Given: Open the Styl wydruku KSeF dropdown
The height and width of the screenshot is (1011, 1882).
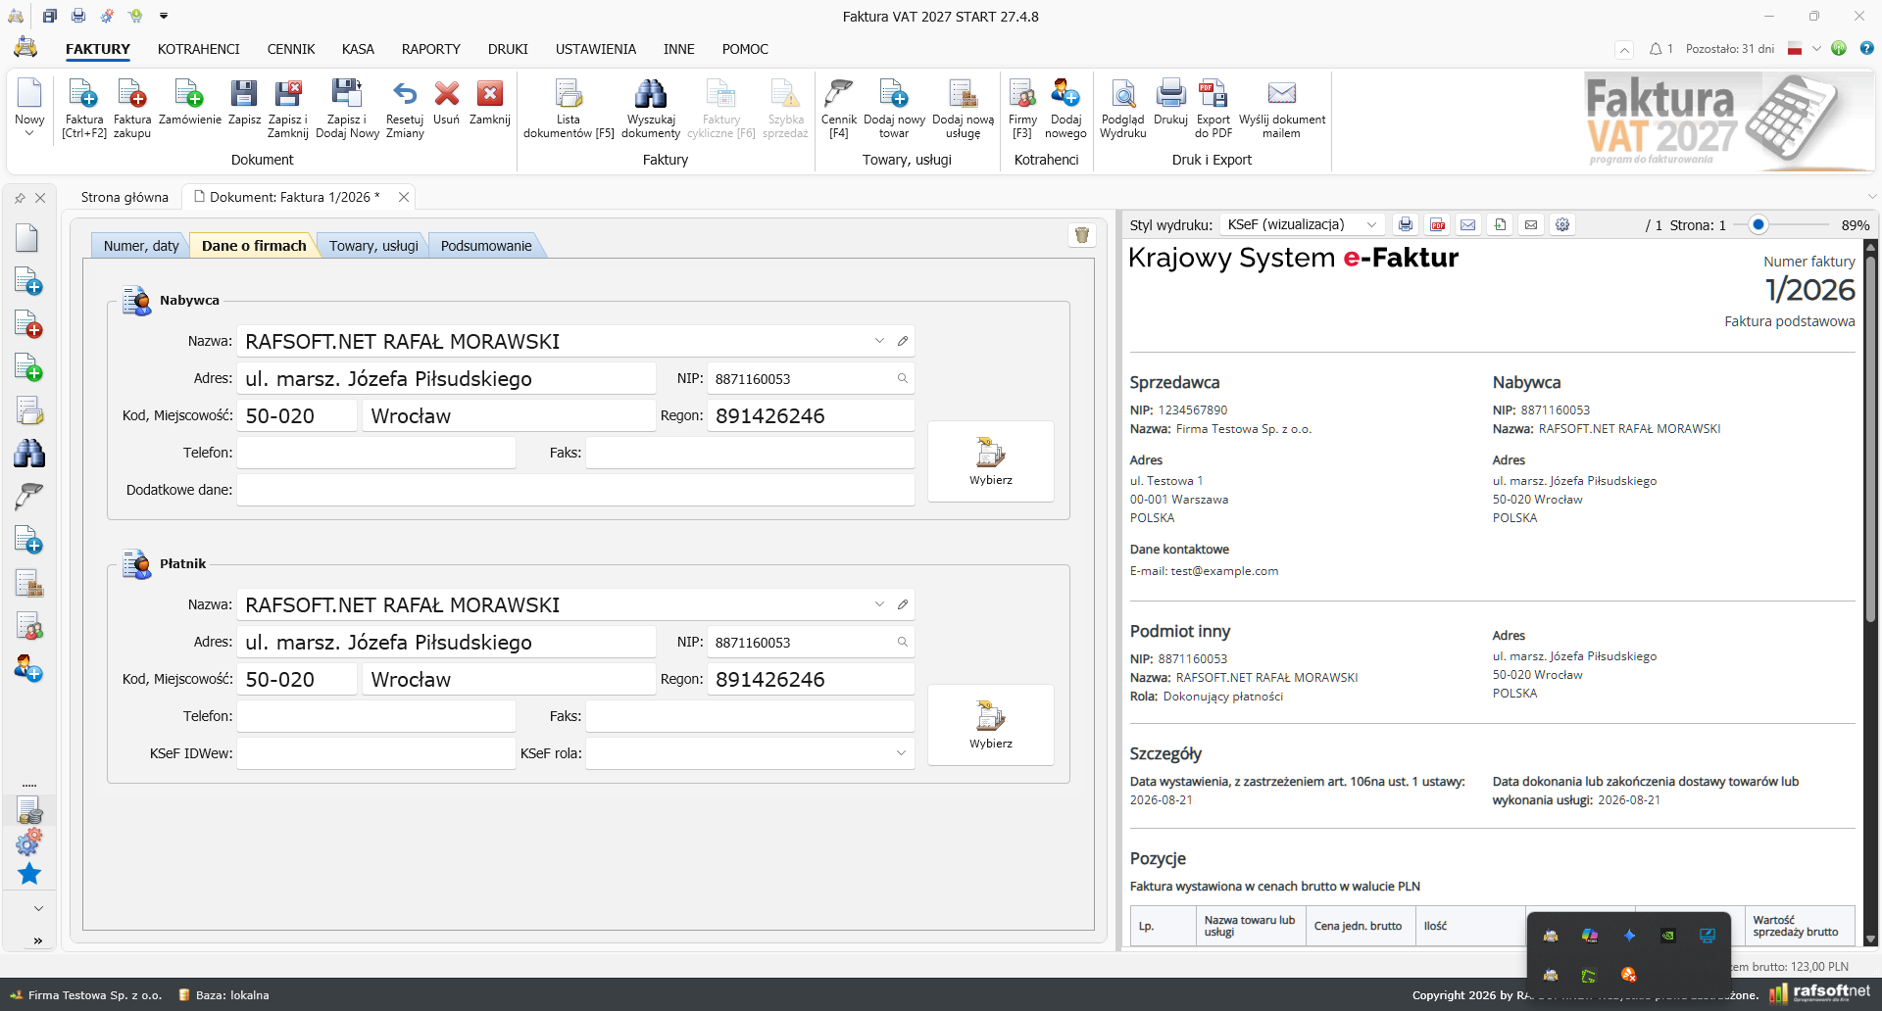Looking at the screenshot, I should tap(1371, 224).
